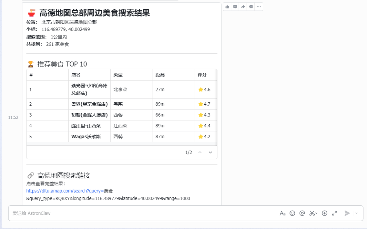This screenshot has height=229, width=367.
Task: Forward the 高德地图 search results message
Action: point(243,6)
